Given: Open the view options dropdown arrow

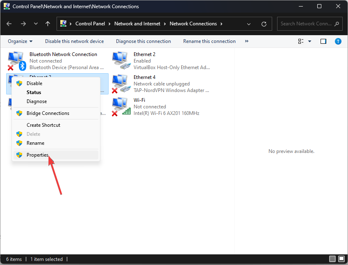Looking at the screenshot, I should (309, 41).
